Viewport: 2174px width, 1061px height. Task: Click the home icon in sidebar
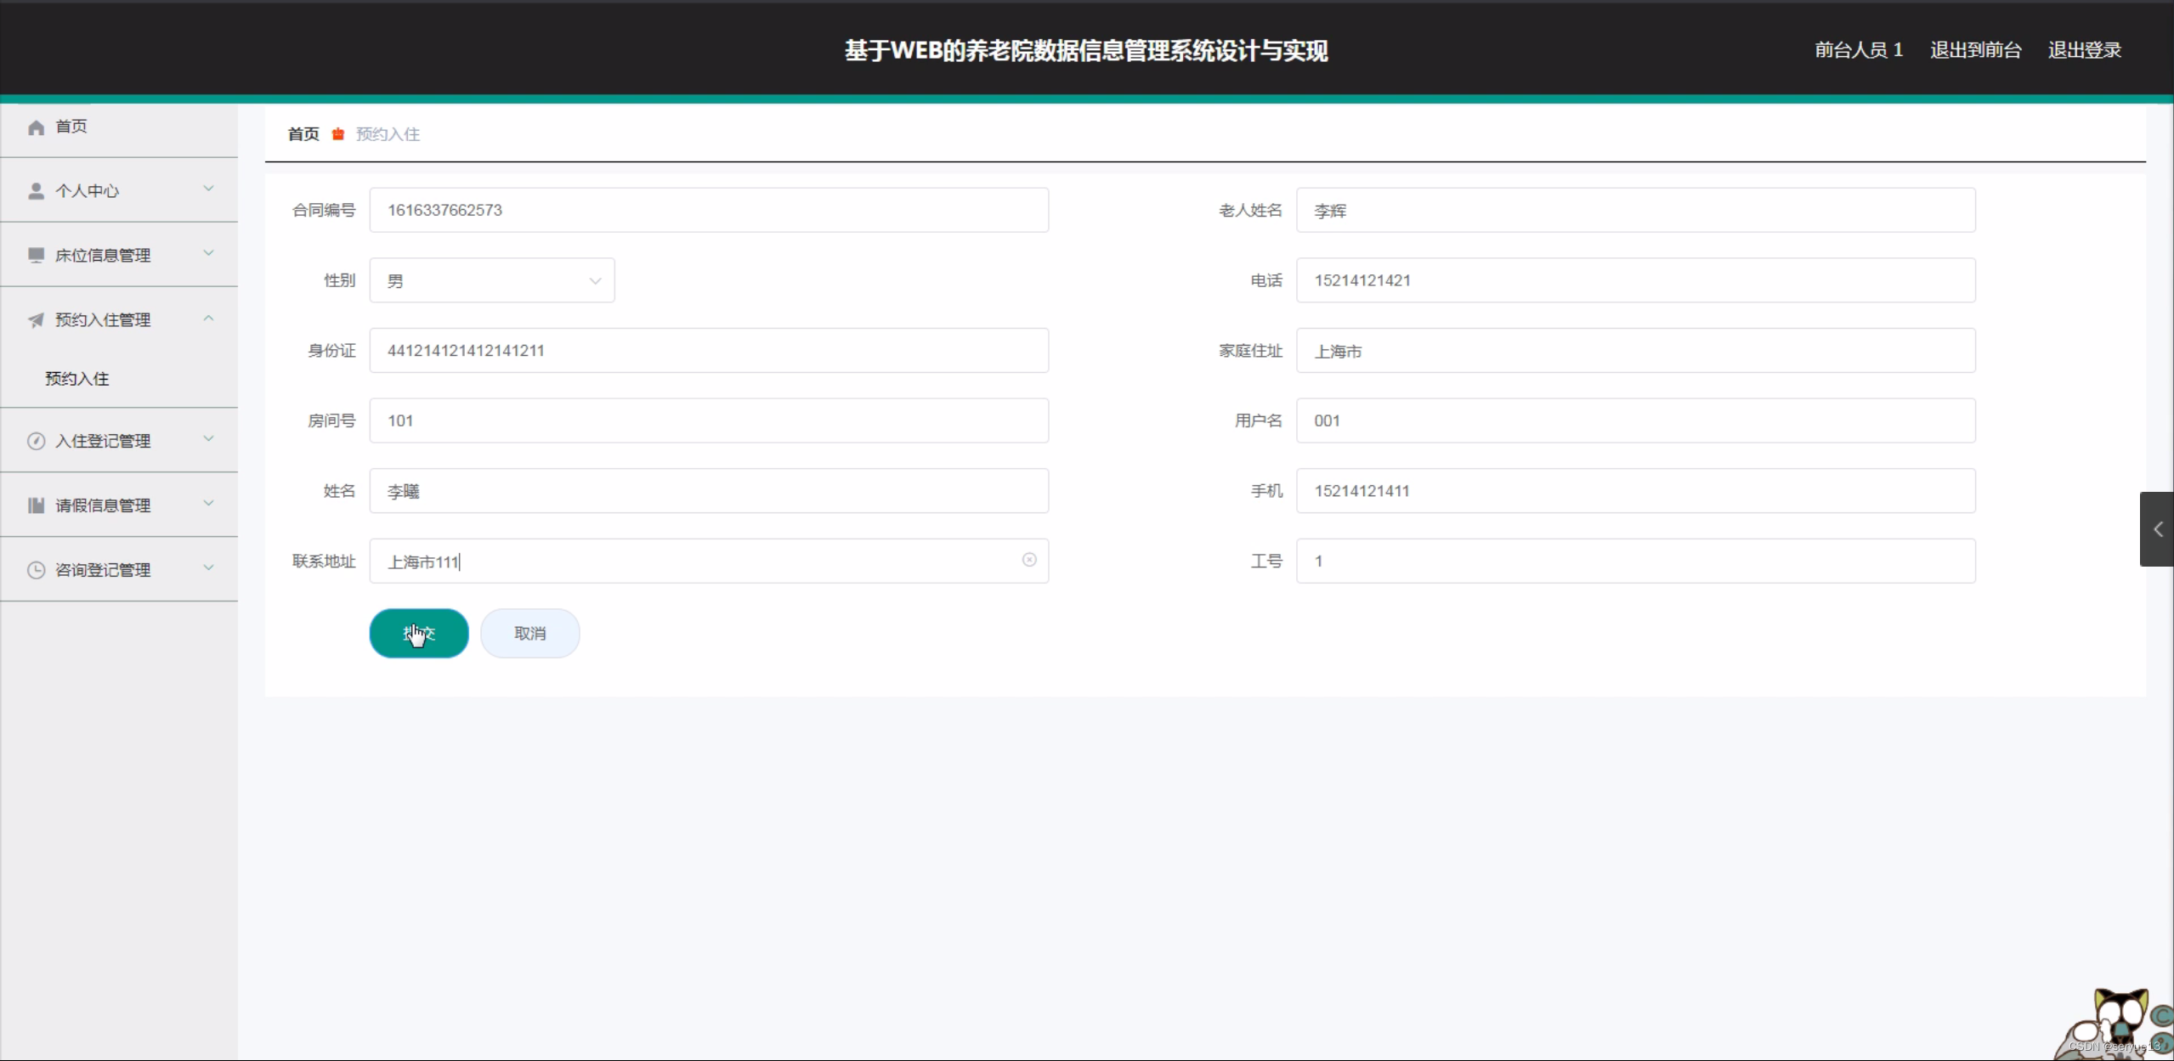click(x=36, y=127)
